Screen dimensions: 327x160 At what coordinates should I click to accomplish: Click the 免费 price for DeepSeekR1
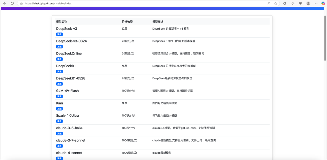tap(125, 66)
